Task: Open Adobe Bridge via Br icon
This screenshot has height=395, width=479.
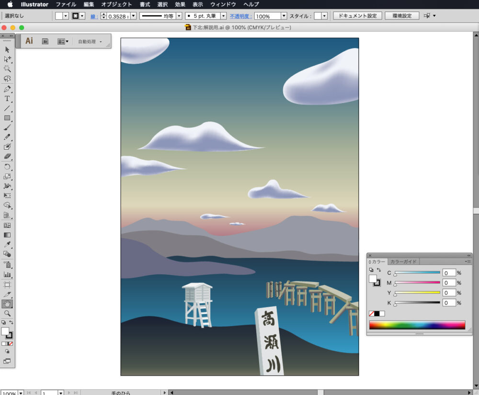Action: click(x=45, y=41)
